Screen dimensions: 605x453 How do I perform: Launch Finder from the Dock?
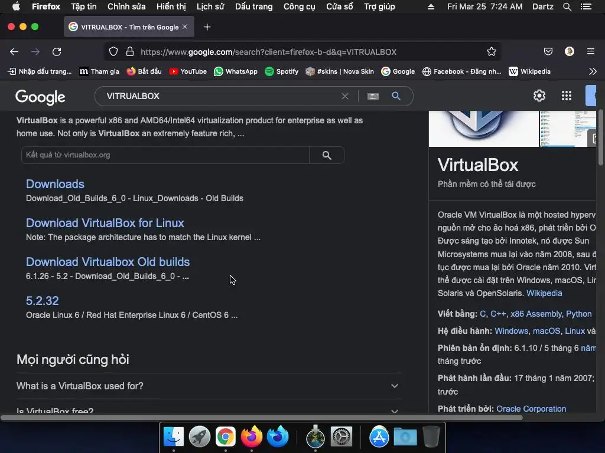point(173,437)
